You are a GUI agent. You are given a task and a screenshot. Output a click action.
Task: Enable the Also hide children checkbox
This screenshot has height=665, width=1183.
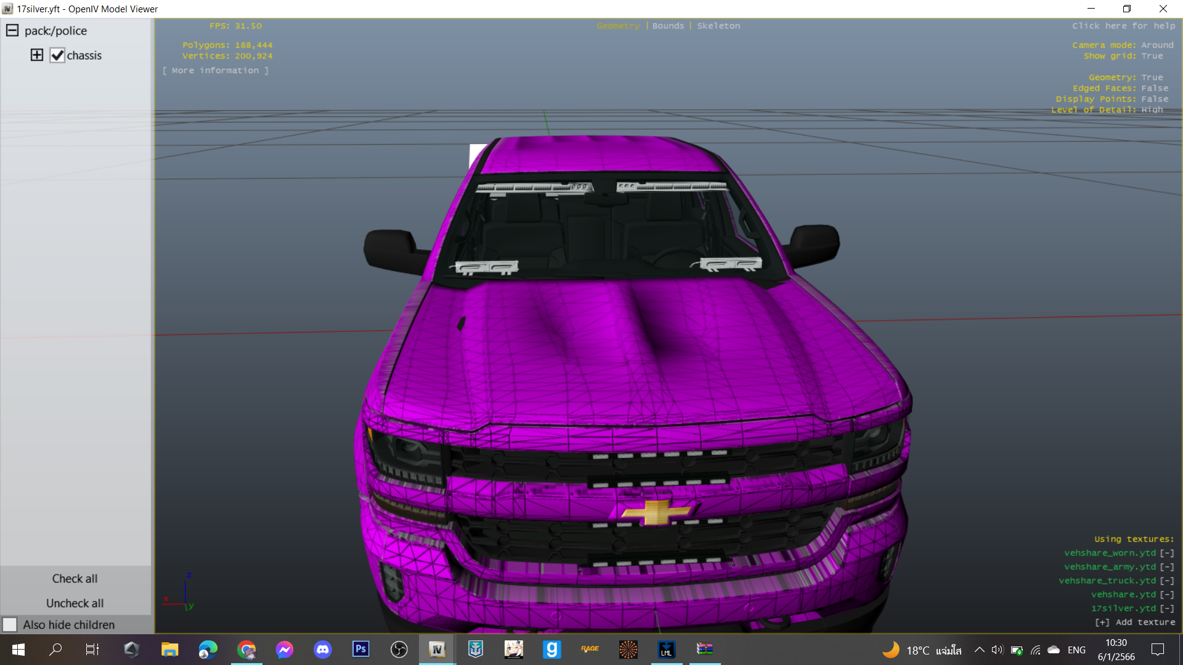pyautogui.click(x=10, y=624)
